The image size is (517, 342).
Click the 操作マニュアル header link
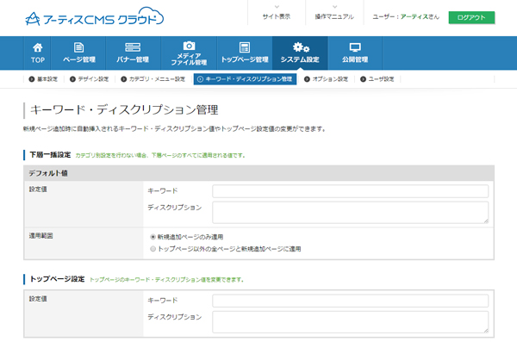(x=334, y=16)
